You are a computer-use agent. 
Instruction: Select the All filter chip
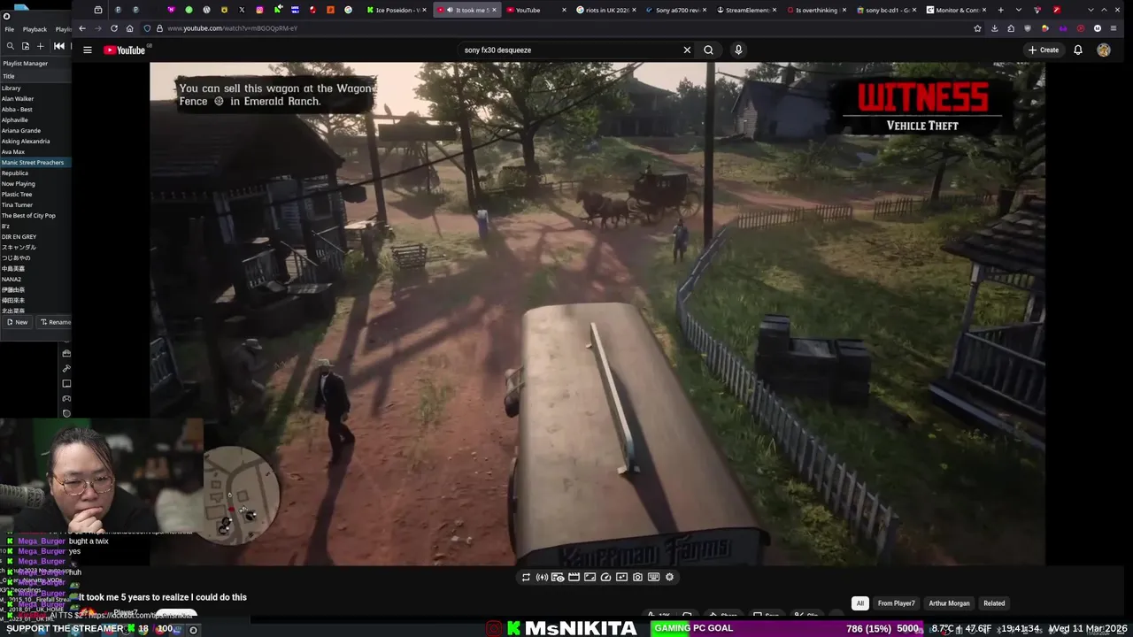point(859,603)
